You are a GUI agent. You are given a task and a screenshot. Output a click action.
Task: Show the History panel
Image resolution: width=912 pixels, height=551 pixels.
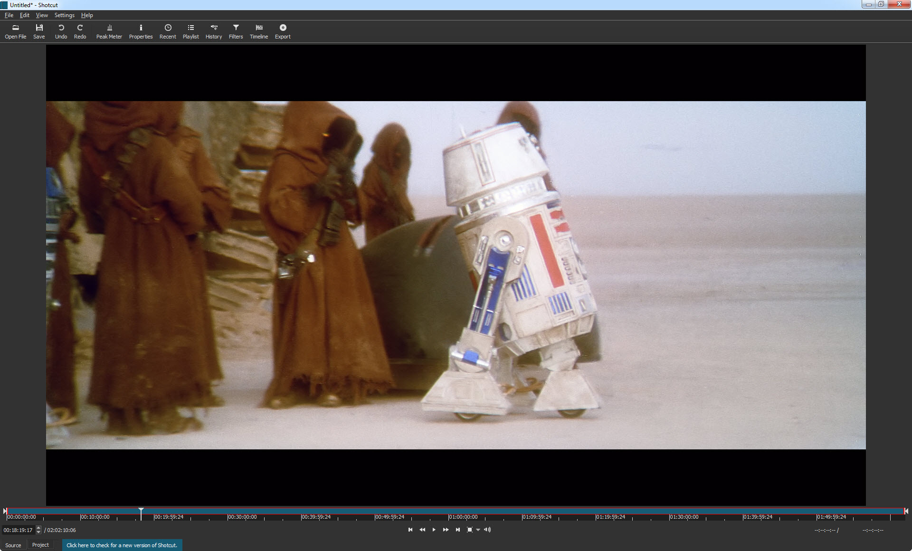[x=214, y=31]
